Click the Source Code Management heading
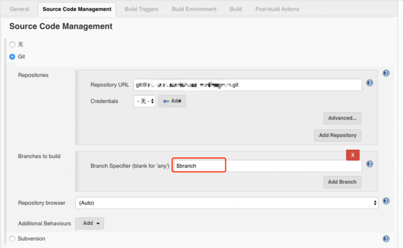 [61, 26]
